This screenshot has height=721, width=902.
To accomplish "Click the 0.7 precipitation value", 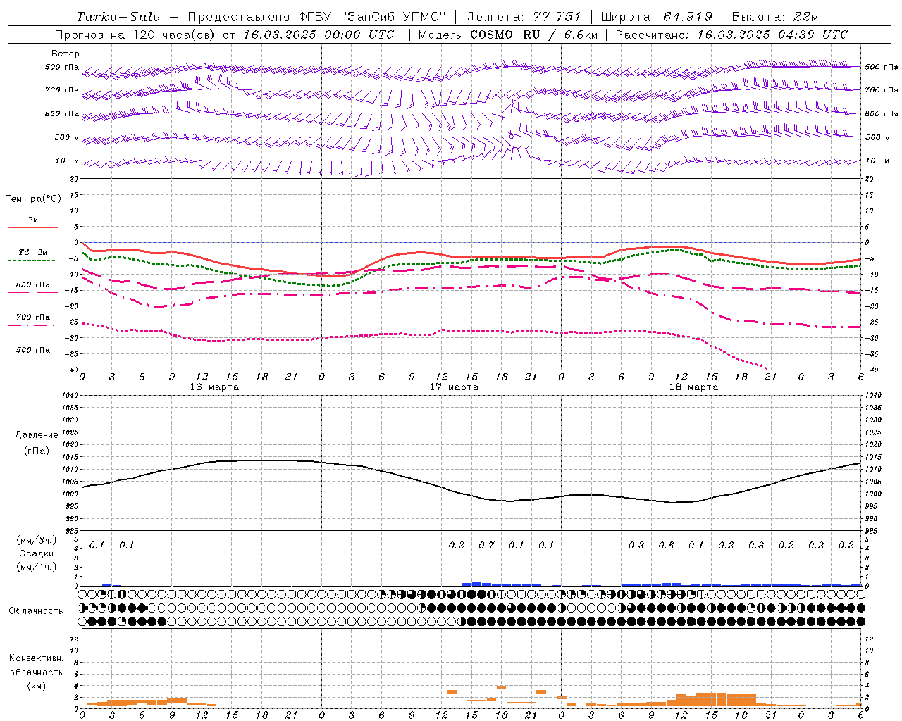I will [487, 545].
